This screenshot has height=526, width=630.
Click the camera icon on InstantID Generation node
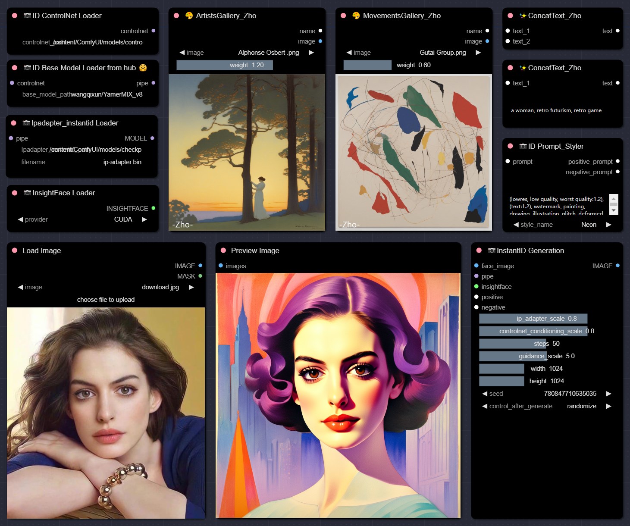point(491,250)
